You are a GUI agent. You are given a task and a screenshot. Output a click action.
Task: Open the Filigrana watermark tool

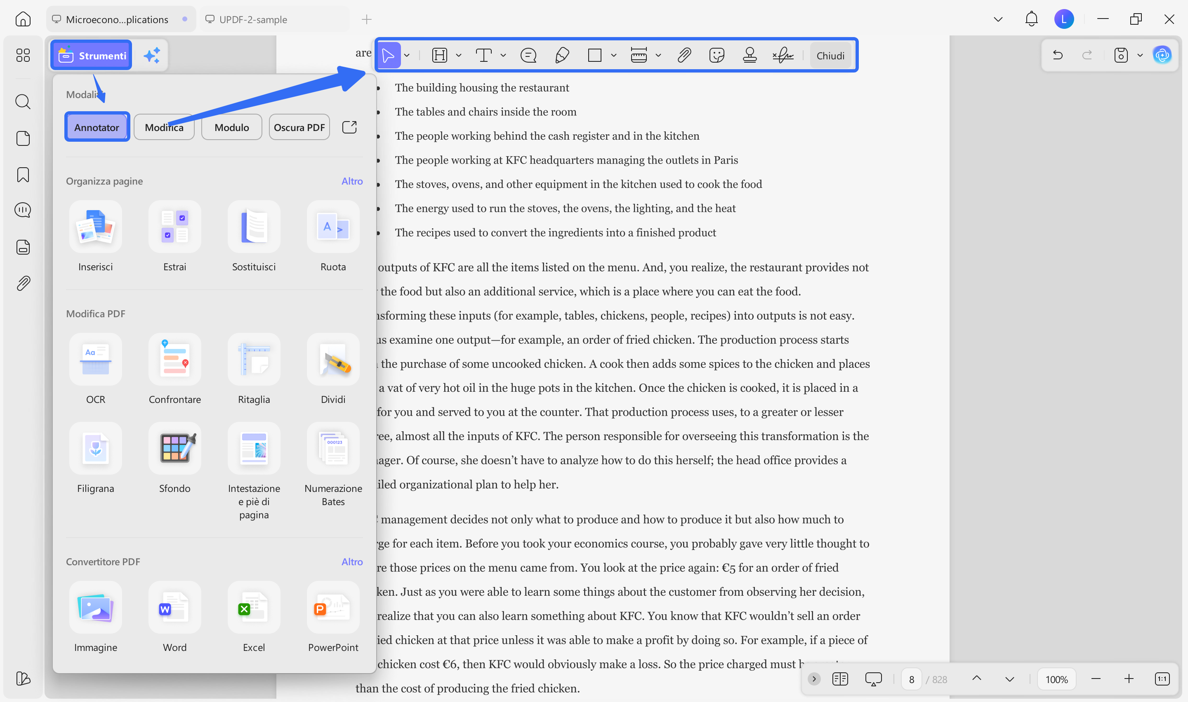[96, 458]
